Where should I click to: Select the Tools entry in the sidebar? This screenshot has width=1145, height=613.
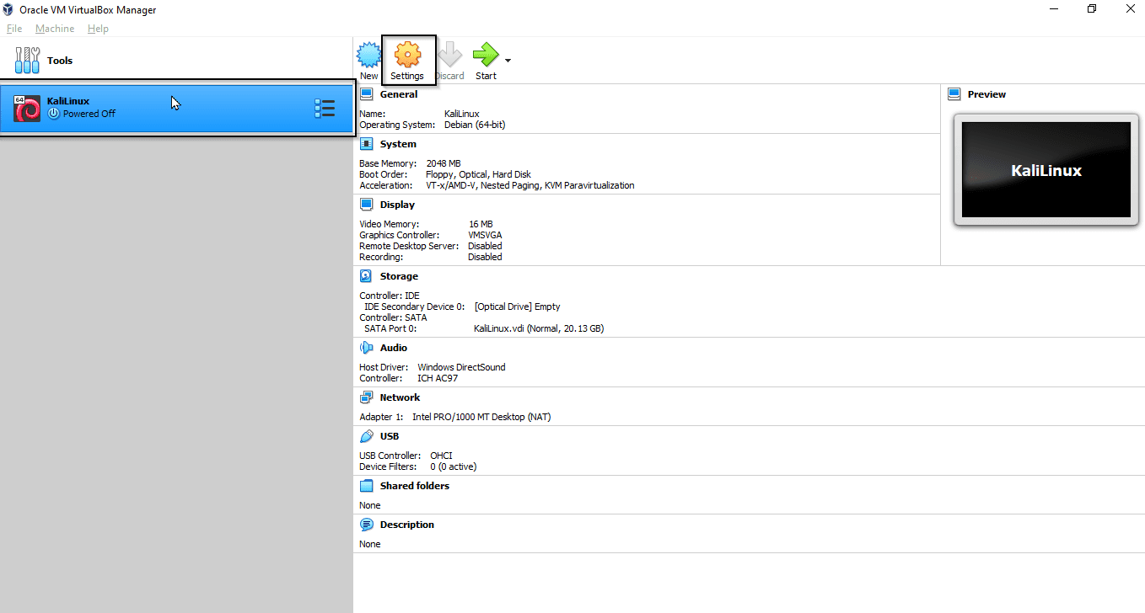click(176, 61)
